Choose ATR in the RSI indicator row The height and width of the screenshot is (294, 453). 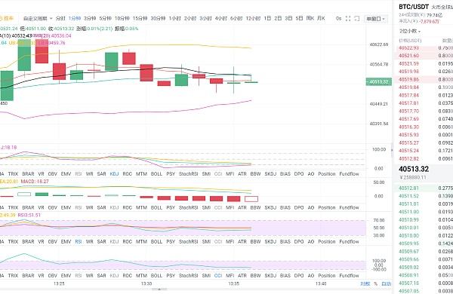tap(242, 242)
